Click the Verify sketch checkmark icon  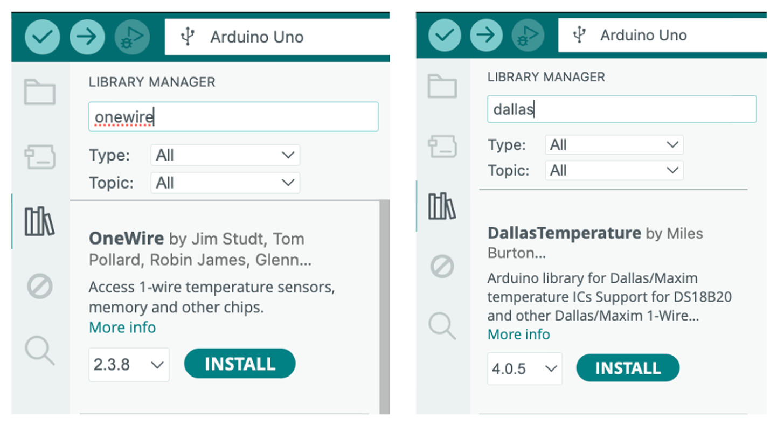pos(42,36)
